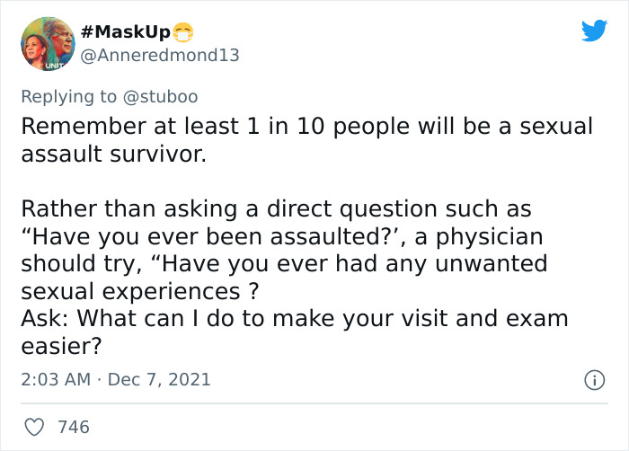This screenshot has width=629, height=451.
Task: Click the 746 likes count
Action: tap(74, 427)
